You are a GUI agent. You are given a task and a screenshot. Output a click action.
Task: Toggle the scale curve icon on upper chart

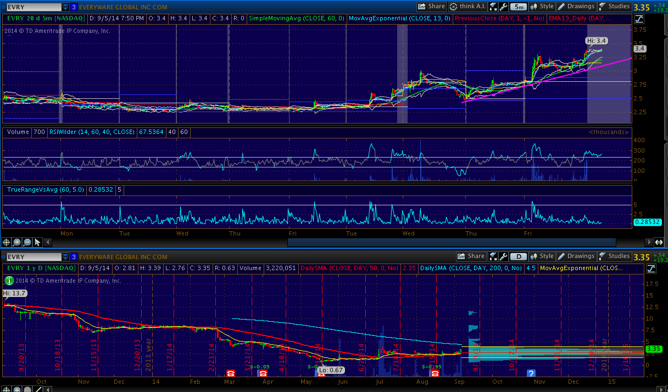(639, 19)
